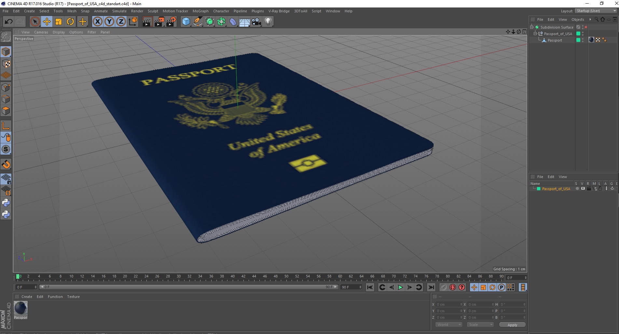The image size is (619, 334).
Task: Click the upper Python script icon
Action: pyautogui.click(x=6, y=203)
